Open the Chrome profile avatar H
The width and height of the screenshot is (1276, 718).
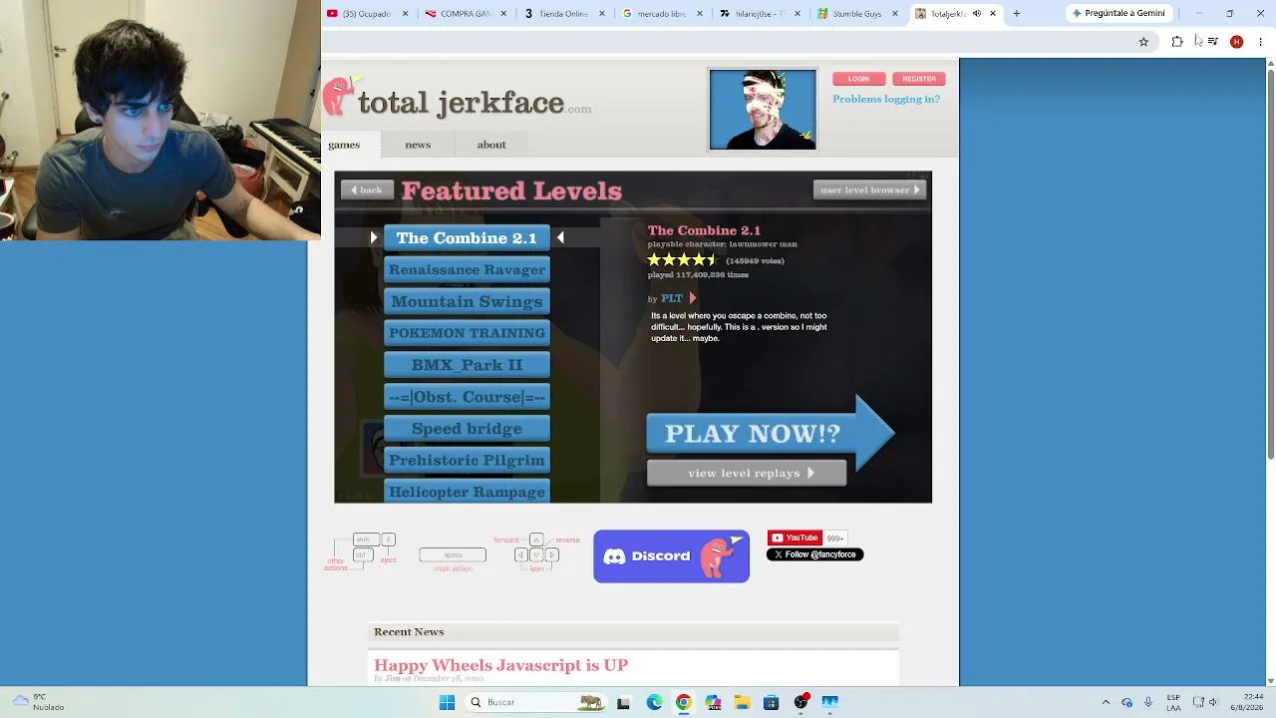point(1236,42)
